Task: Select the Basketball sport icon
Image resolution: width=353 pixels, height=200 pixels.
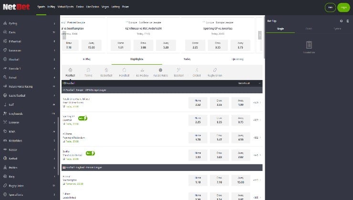Action: 106,71
